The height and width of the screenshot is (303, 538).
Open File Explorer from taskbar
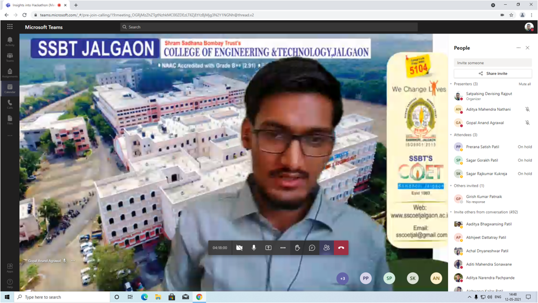point(158,297)
